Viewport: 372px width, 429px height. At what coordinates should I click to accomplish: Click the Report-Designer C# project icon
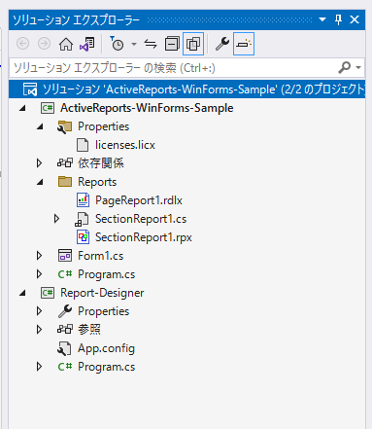click(x=48, y=293)
